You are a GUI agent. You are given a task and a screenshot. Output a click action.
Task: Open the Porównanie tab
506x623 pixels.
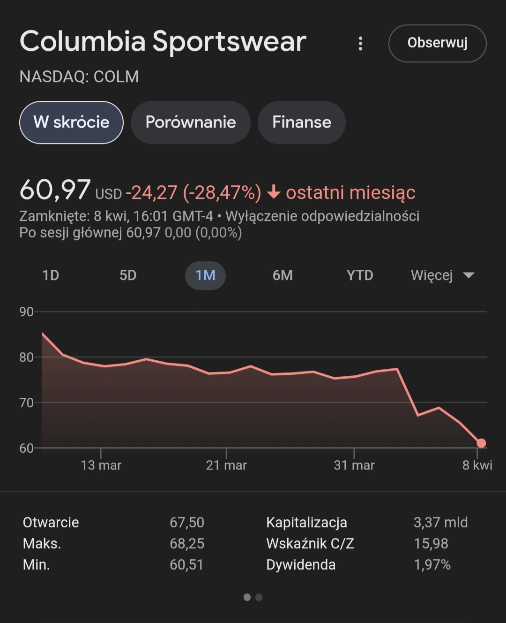[191, 122]
